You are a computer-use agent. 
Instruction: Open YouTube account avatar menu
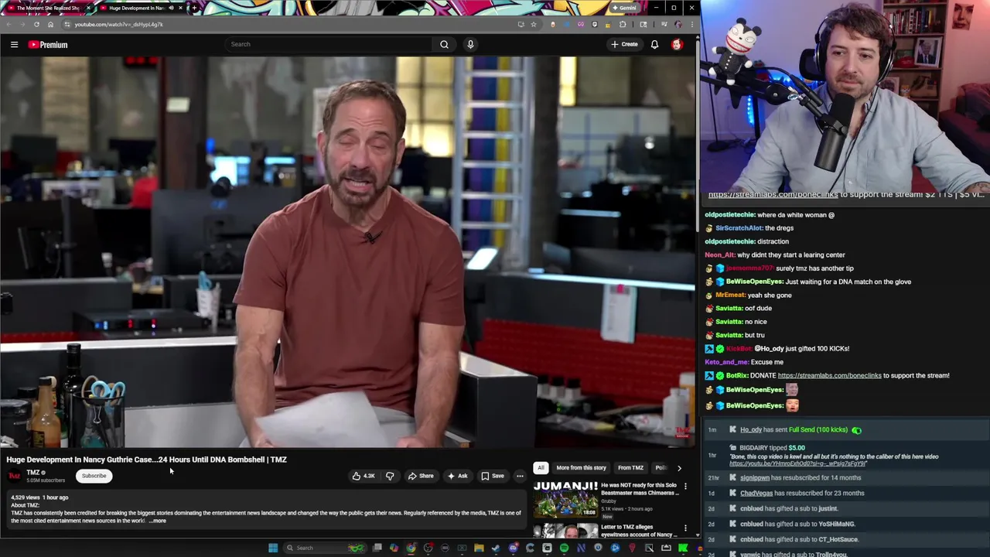click(x=677, y=44)
